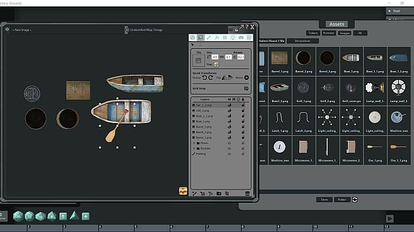Open the grid settings tool icon
Viewport: 414px width, 232px height.
click(249, 38)
